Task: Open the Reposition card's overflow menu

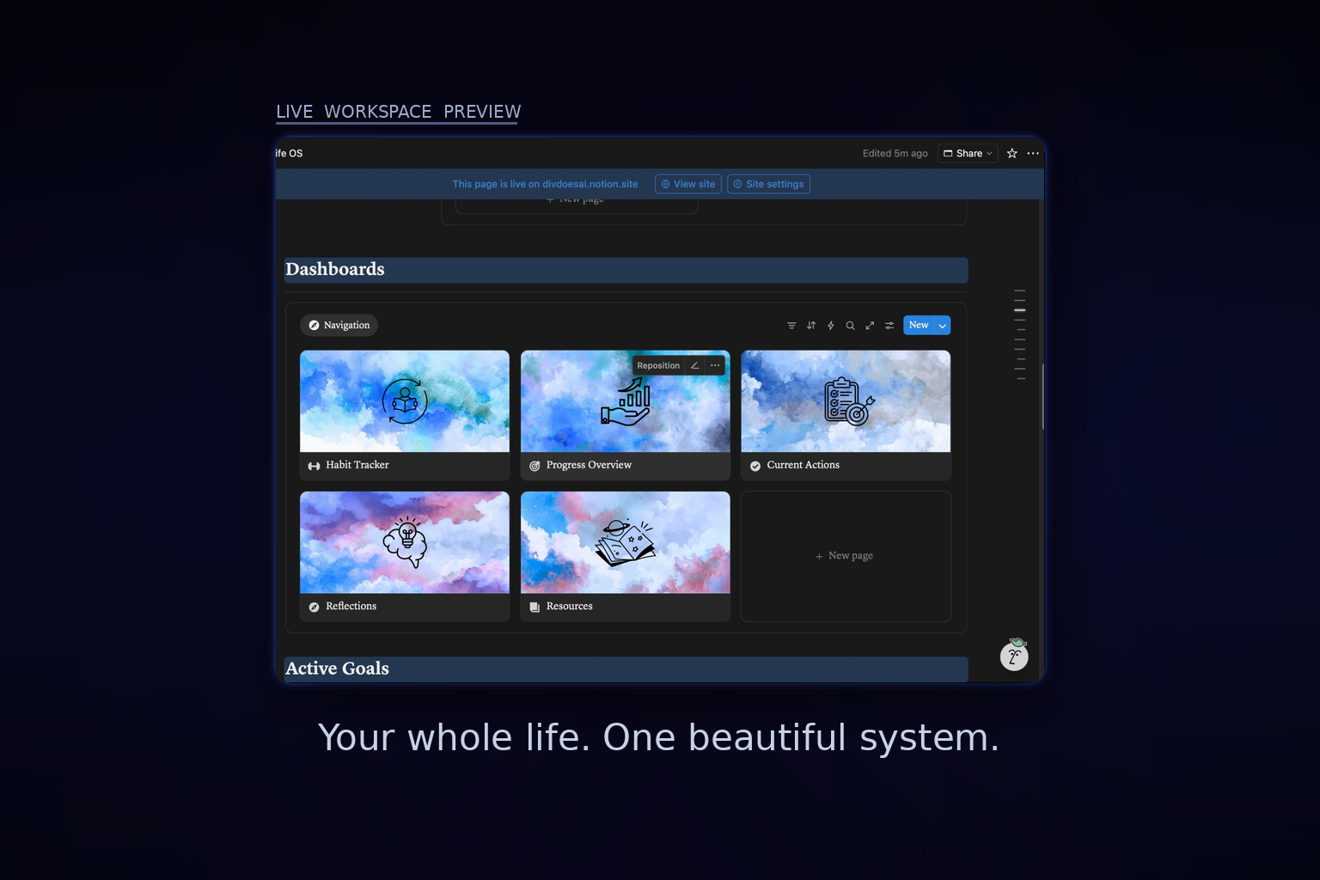Action: 715,365
